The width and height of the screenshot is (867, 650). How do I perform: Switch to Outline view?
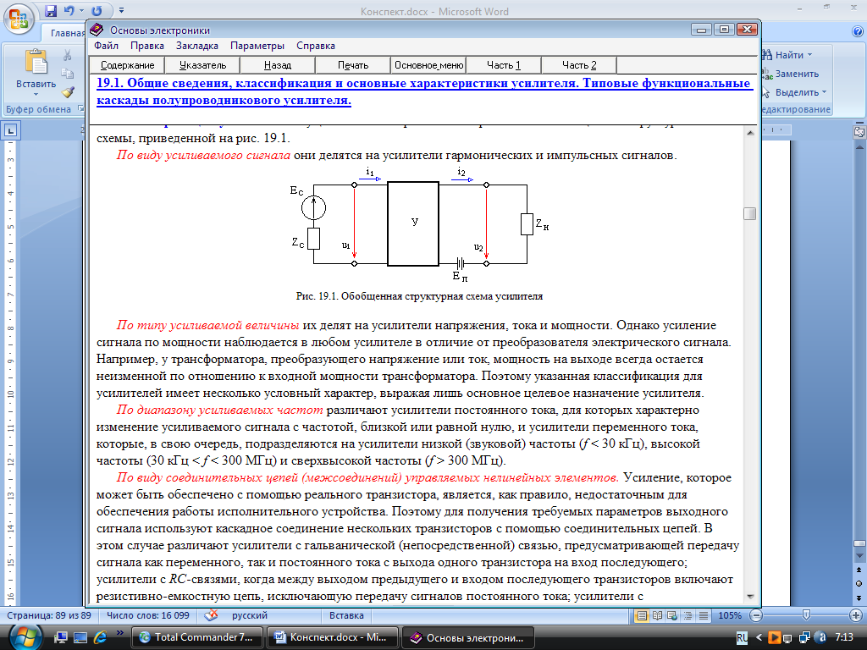688,615
